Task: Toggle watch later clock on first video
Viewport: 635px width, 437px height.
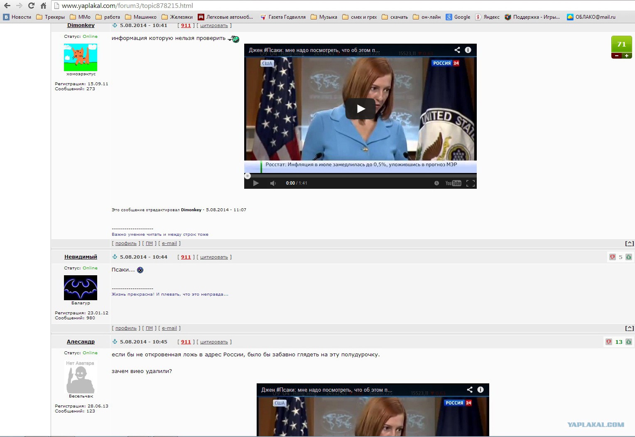Action: pos(436,183)
